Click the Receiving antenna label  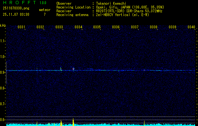pyautogui.click(x=72, y=15)
